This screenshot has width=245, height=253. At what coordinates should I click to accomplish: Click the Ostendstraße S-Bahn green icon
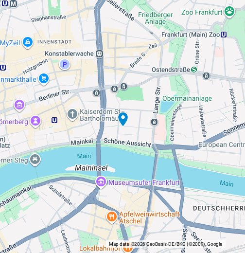(194, 70)
